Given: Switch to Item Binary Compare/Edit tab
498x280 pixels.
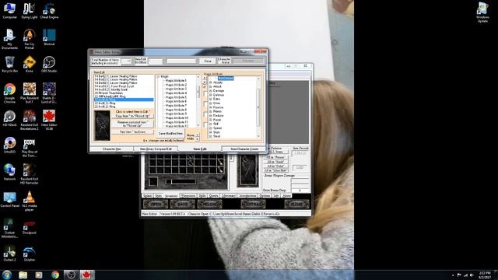Looking at the screenshot, I should (x=156, y=149).
